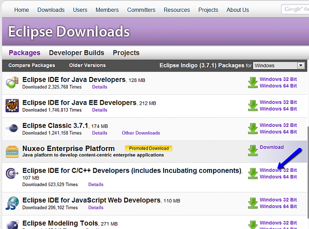Viewport: 309px width, 229px height.
Task: Open the Committers menu item
Action: (x=141, y=10)
